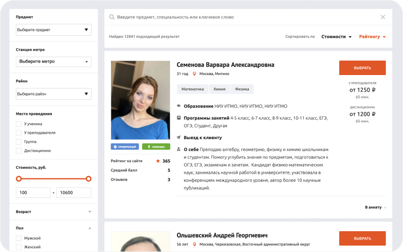
Task: Select the Химия subject tag
Action: [219, 89]
